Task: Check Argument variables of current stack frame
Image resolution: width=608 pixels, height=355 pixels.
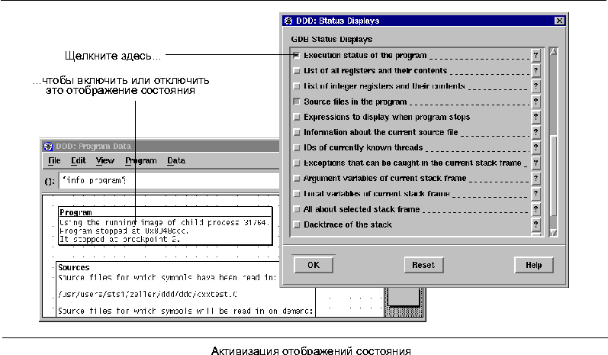Action: (x=297, y=179)
